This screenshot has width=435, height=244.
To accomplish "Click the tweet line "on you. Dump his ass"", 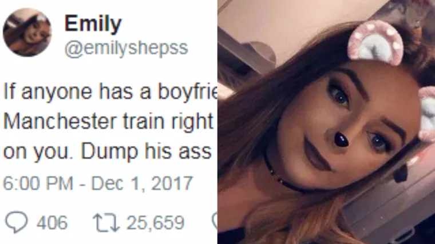I will [x=107, y=151].
